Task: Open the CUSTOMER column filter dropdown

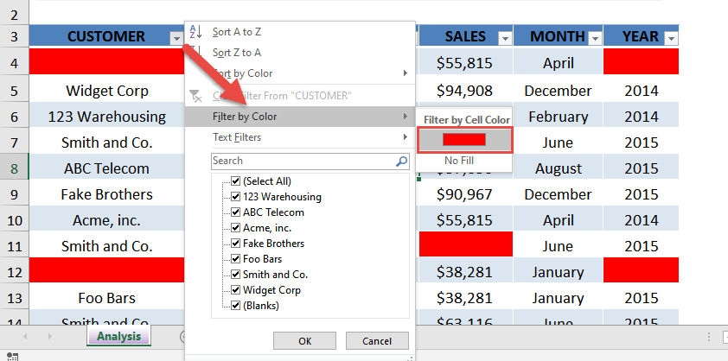Action: pos(176,39)
